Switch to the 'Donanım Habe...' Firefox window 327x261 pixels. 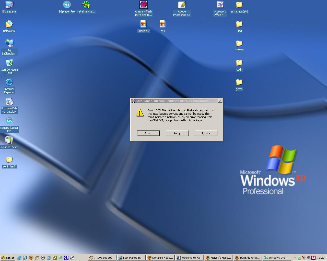click(160, 258)
